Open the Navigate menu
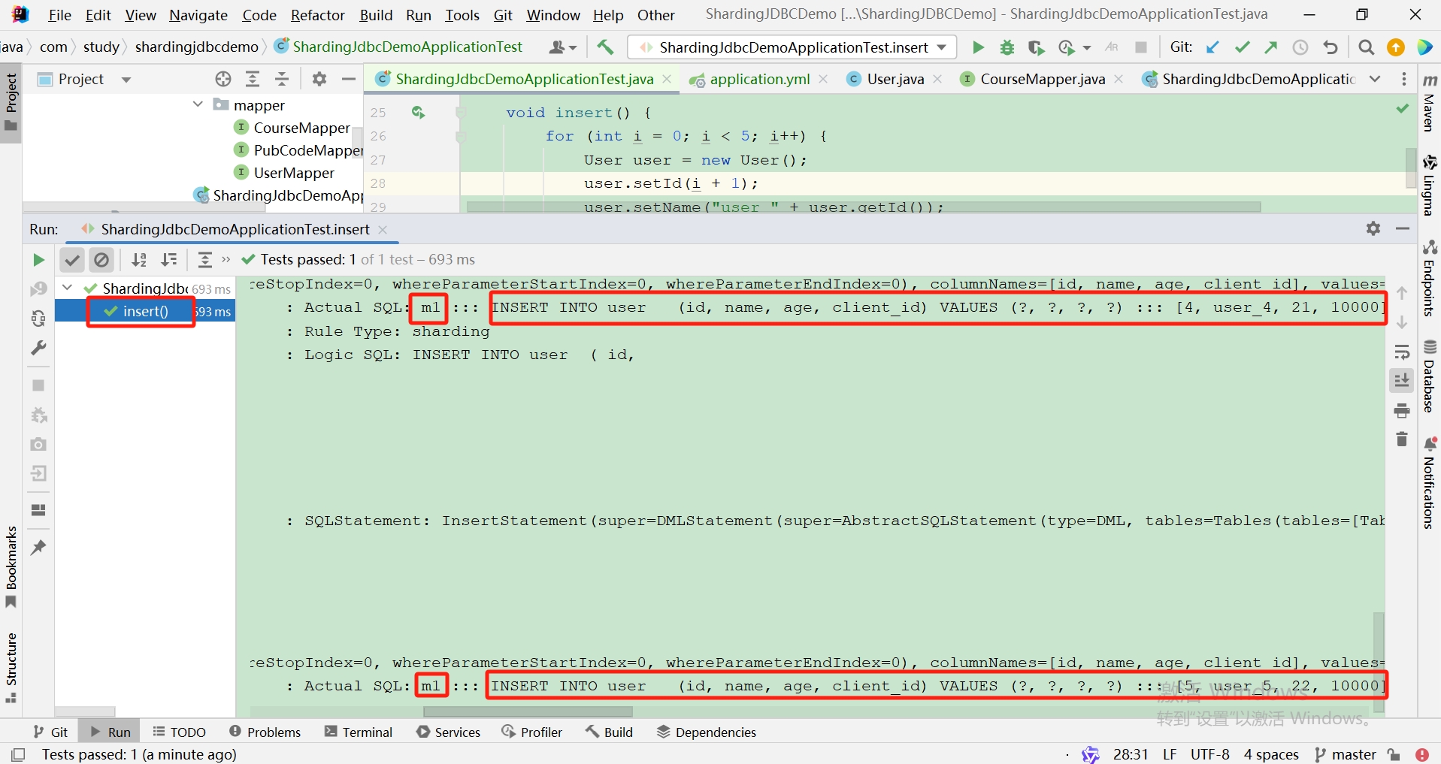 tap(198, 15)
